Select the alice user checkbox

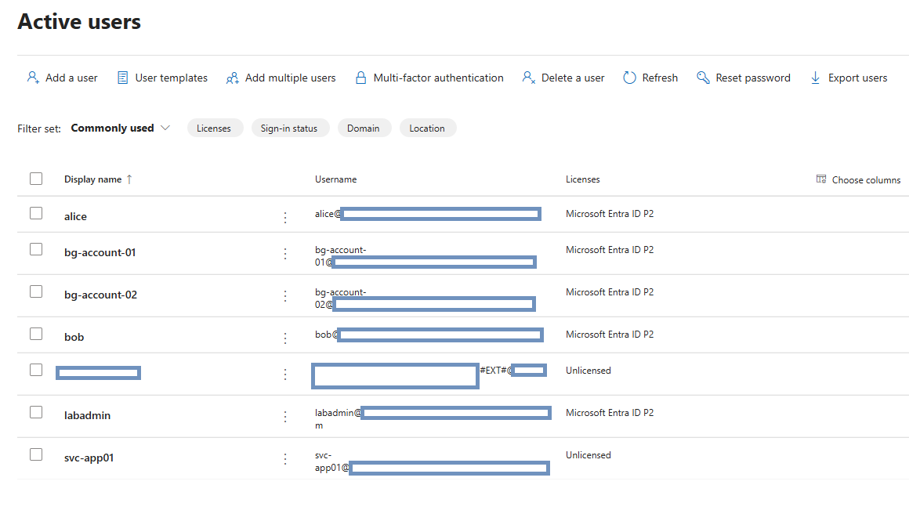pyautogui.click(x=36, y=213)
